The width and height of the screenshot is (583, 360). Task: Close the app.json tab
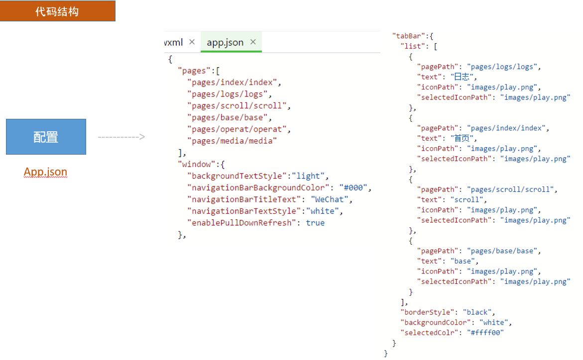[x=253, y=42]
